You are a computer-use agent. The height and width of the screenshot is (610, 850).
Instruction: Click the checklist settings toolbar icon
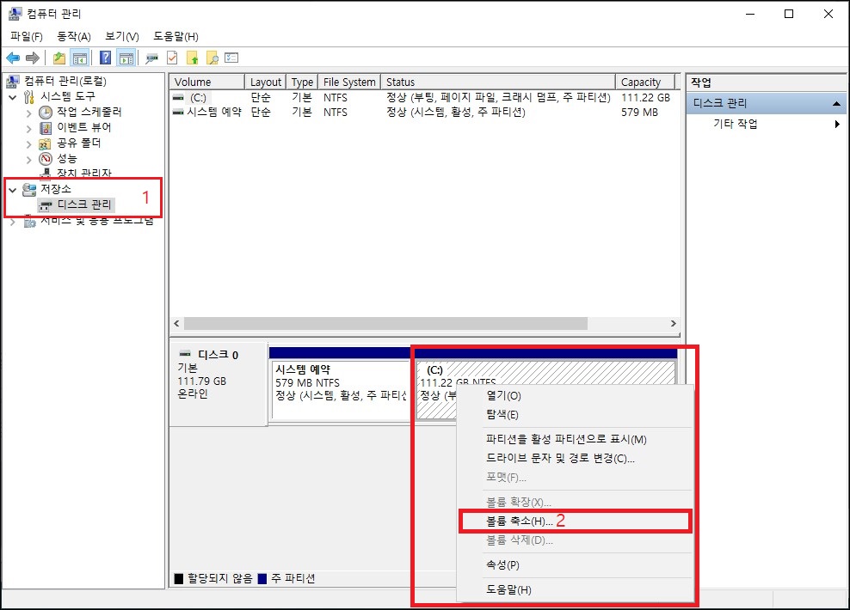pyautogui.click(x=231, y=58)
